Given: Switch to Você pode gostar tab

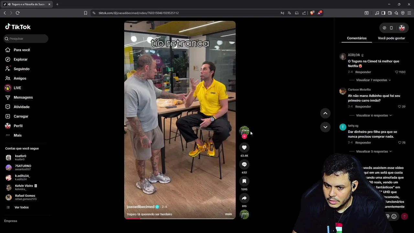Looking at the screenshot, I should pos(391,38).
